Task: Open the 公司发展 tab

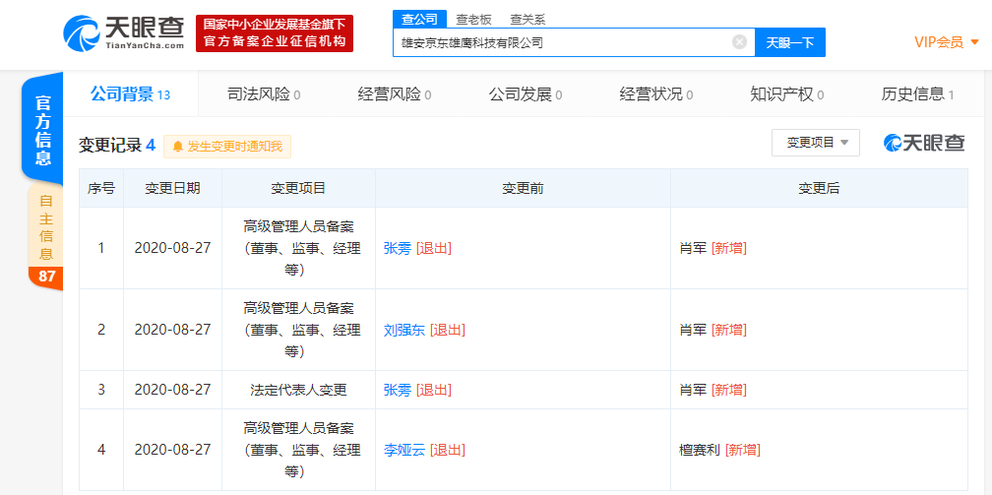Action: (x=526, y=94)
